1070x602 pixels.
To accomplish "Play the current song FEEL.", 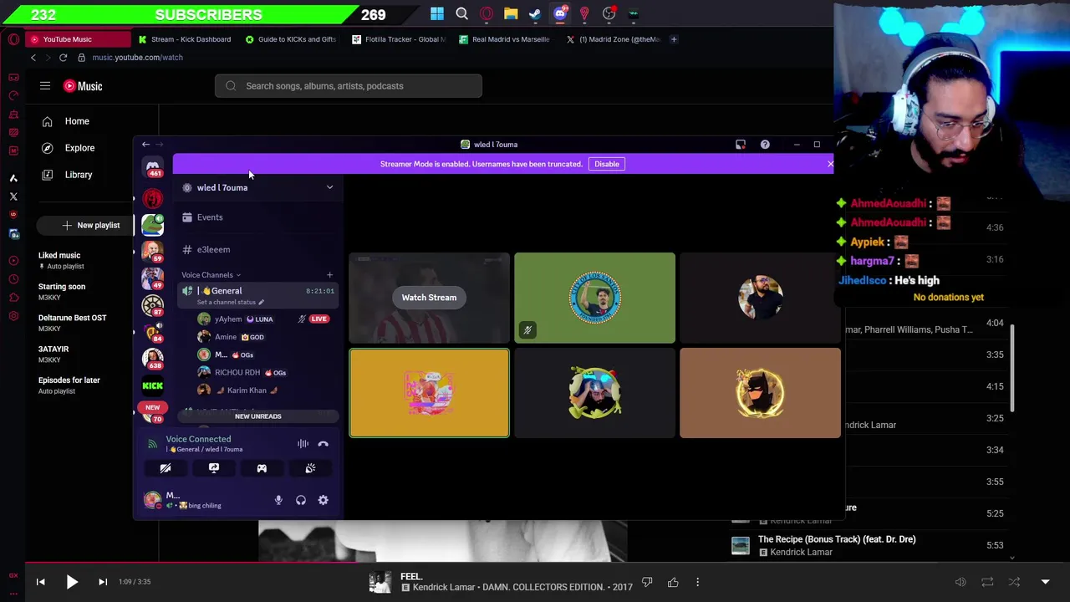I will 72,582.
